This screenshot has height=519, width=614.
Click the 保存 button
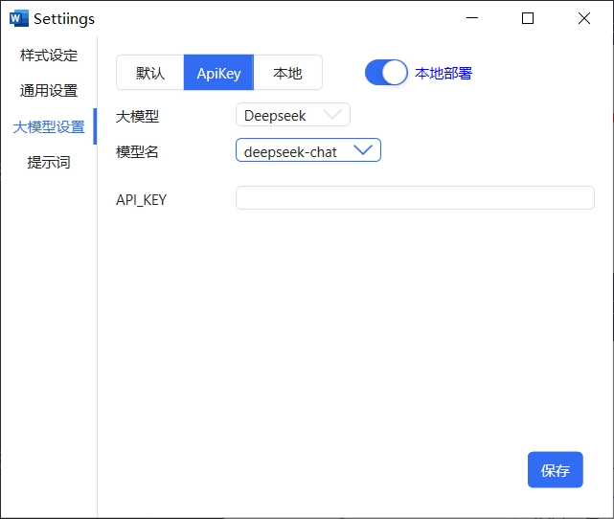pos(556,469)
